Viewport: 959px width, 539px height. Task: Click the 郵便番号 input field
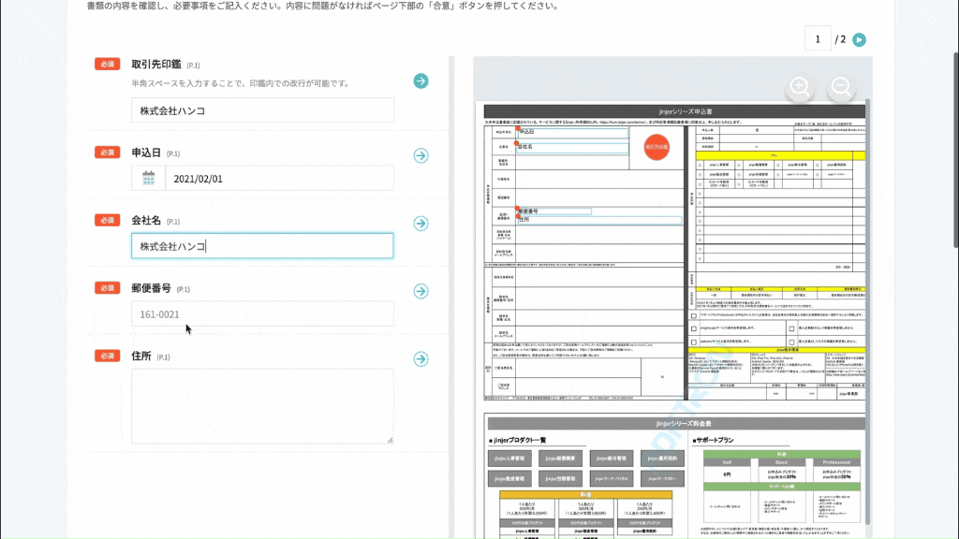(x=262, y=314)
